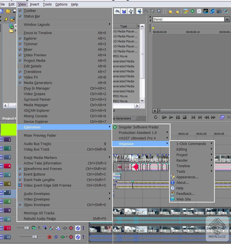The image size is (231, 244).
Task: Open the Insert menu
Action: click(x=34, y=4)
